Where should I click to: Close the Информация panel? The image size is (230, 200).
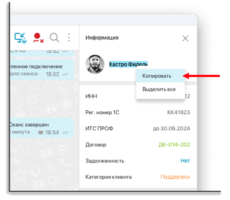[185, 38]
